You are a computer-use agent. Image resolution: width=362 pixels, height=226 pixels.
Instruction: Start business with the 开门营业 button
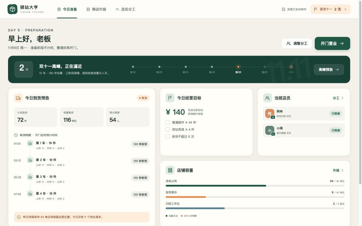[x=332, y=43]
